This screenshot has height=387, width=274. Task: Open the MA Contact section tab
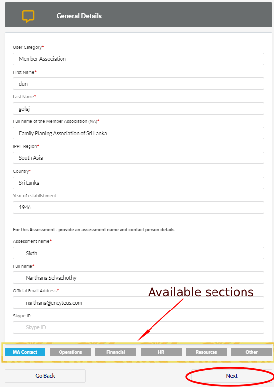[25, 352]
